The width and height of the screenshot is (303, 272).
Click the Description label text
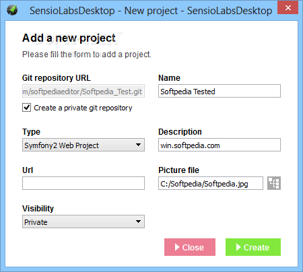click(x=180, y=132)
